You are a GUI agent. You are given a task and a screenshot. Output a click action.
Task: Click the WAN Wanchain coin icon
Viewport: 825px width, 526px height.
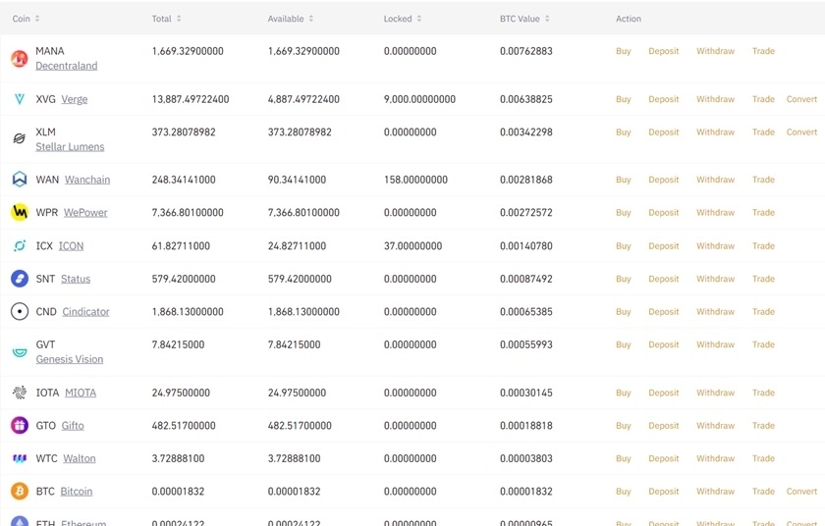coord(20,180)
